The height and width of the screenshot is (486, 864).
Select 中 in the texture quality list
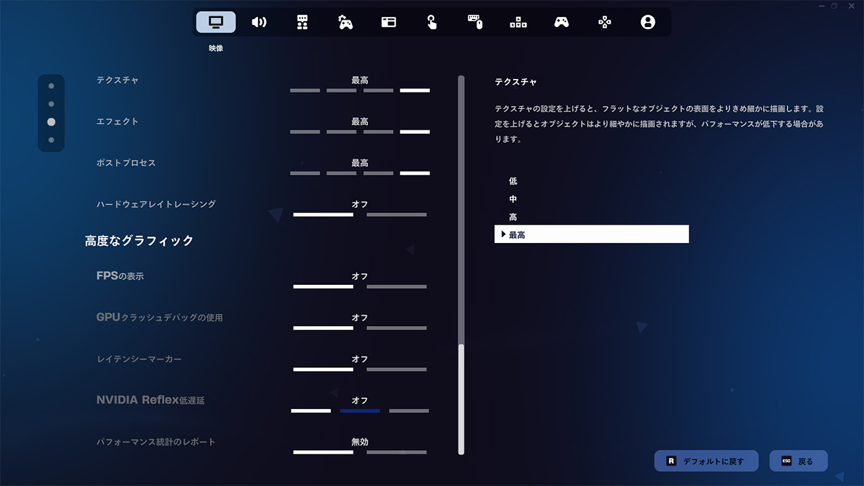(513, 199)
